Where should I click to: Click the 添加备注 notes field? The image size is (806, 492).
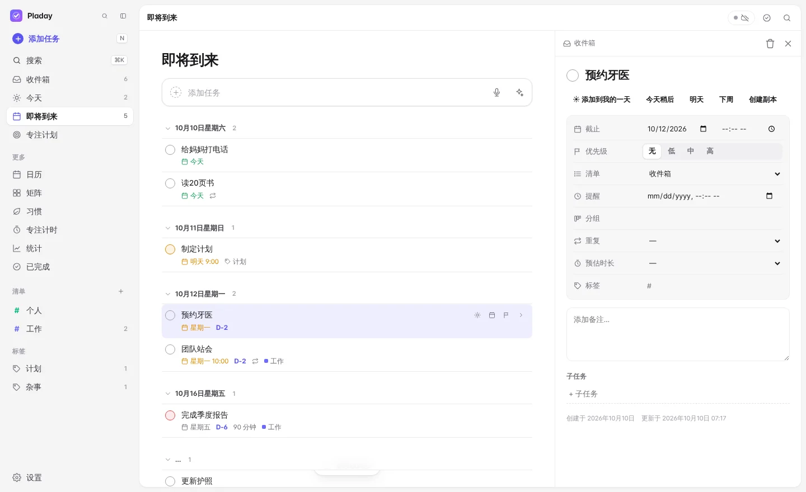pos(678,334)
